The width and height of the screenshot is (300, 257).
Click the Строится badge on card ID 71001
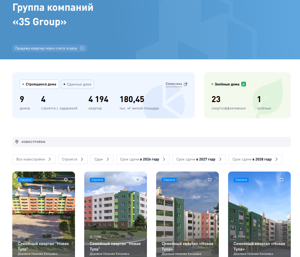25,180
